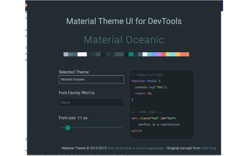The image size is (249, 156).
Task: Click the purple palette swatch
Action: (x=159, y=54)
